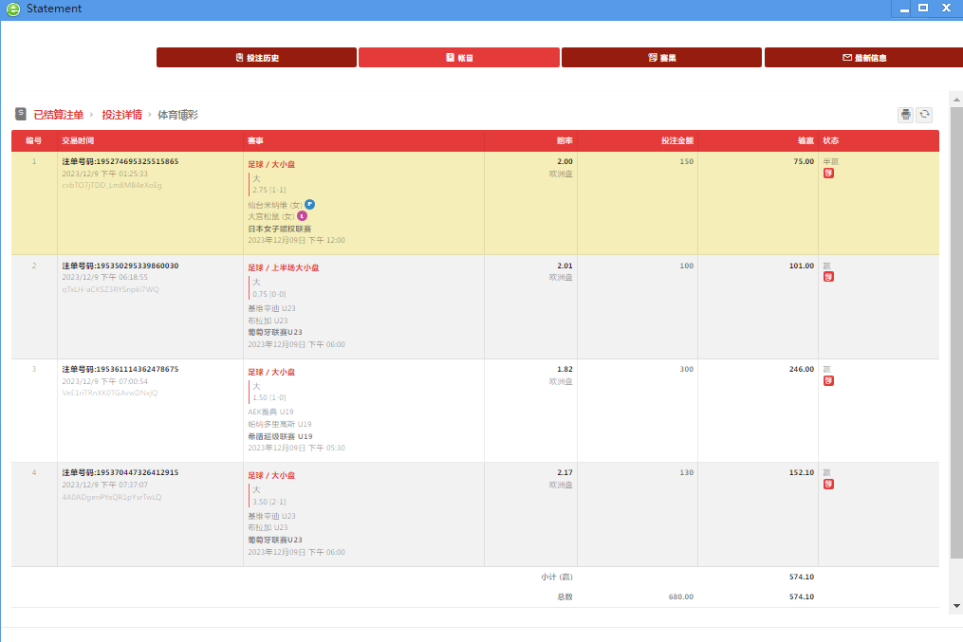Click blue F badge beside 仙台米纳维
The width and height of the screenshot is (963, 642).
(309, 204)
